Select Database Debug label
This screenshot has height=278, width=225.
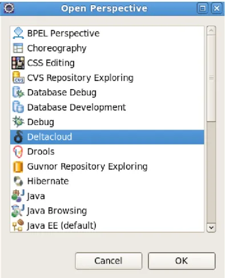(x=62, y=92)
